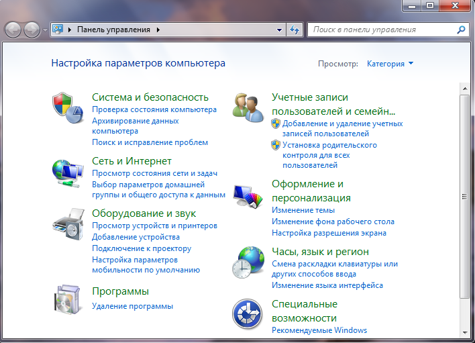The height and width of the screenshot is (343, 475).
Task: Open the Категория view dropdown
Action: pos(390,64)
